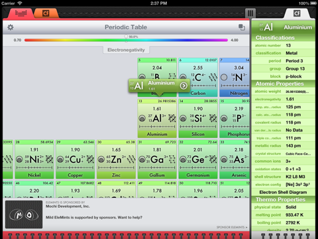Click the sphere icon on Nitrogen tile
This screenshot has height=239, width=318.
224,77
